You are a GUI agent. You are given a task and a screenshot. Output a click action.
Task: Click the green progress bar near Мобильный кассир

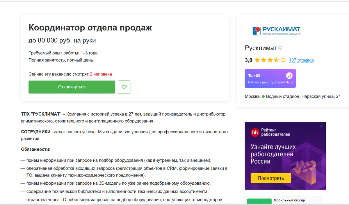259,201
